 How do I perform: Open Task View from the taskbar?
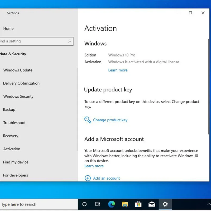98,204
